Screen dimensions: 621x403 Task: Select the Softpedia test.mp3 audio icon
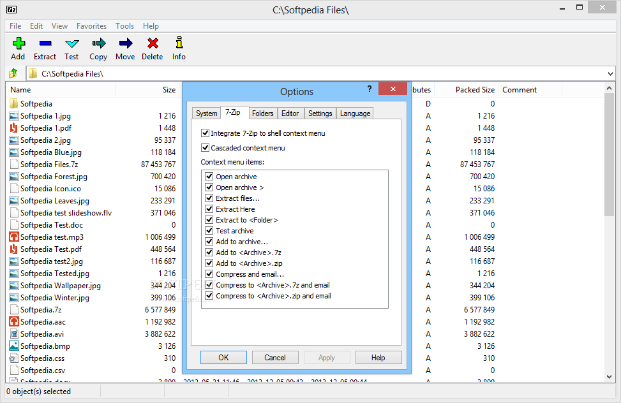click(14, 237)
